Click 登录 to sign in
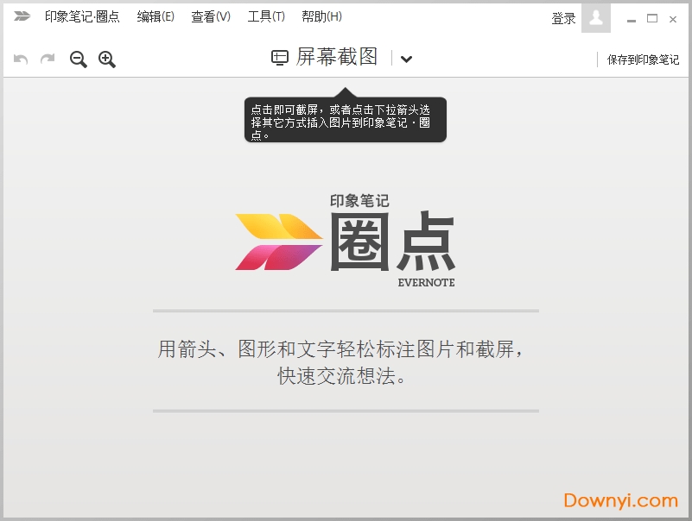This screenshot has height=521, width=692. point(562,17)
